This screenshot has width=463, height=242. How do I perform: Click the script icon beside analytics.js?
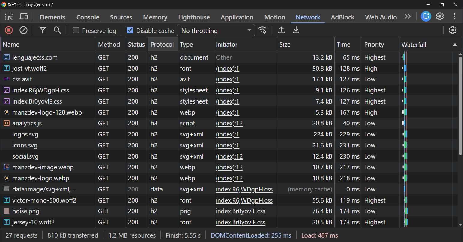tap(7, 123)
